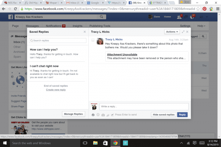Click the Facebook logo icon
The width and height of the screenshot is (221, 147).
[x=11, y=17]
